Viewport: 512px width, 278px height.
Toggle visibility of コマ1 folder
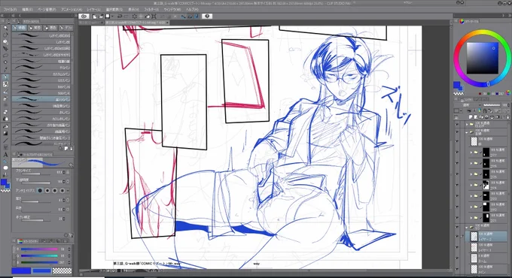[x=457, y=218]
